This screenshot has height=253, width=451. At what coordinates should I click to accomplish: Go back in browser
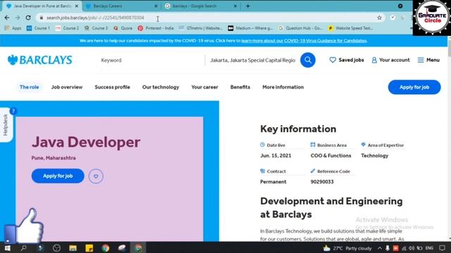pos(7,18)
